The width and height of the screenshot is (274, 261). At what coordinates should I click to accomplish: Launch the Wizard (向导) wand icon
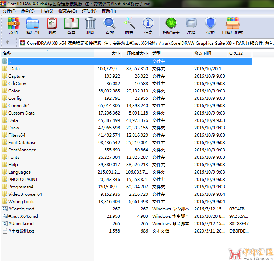(x=129, y=23)
